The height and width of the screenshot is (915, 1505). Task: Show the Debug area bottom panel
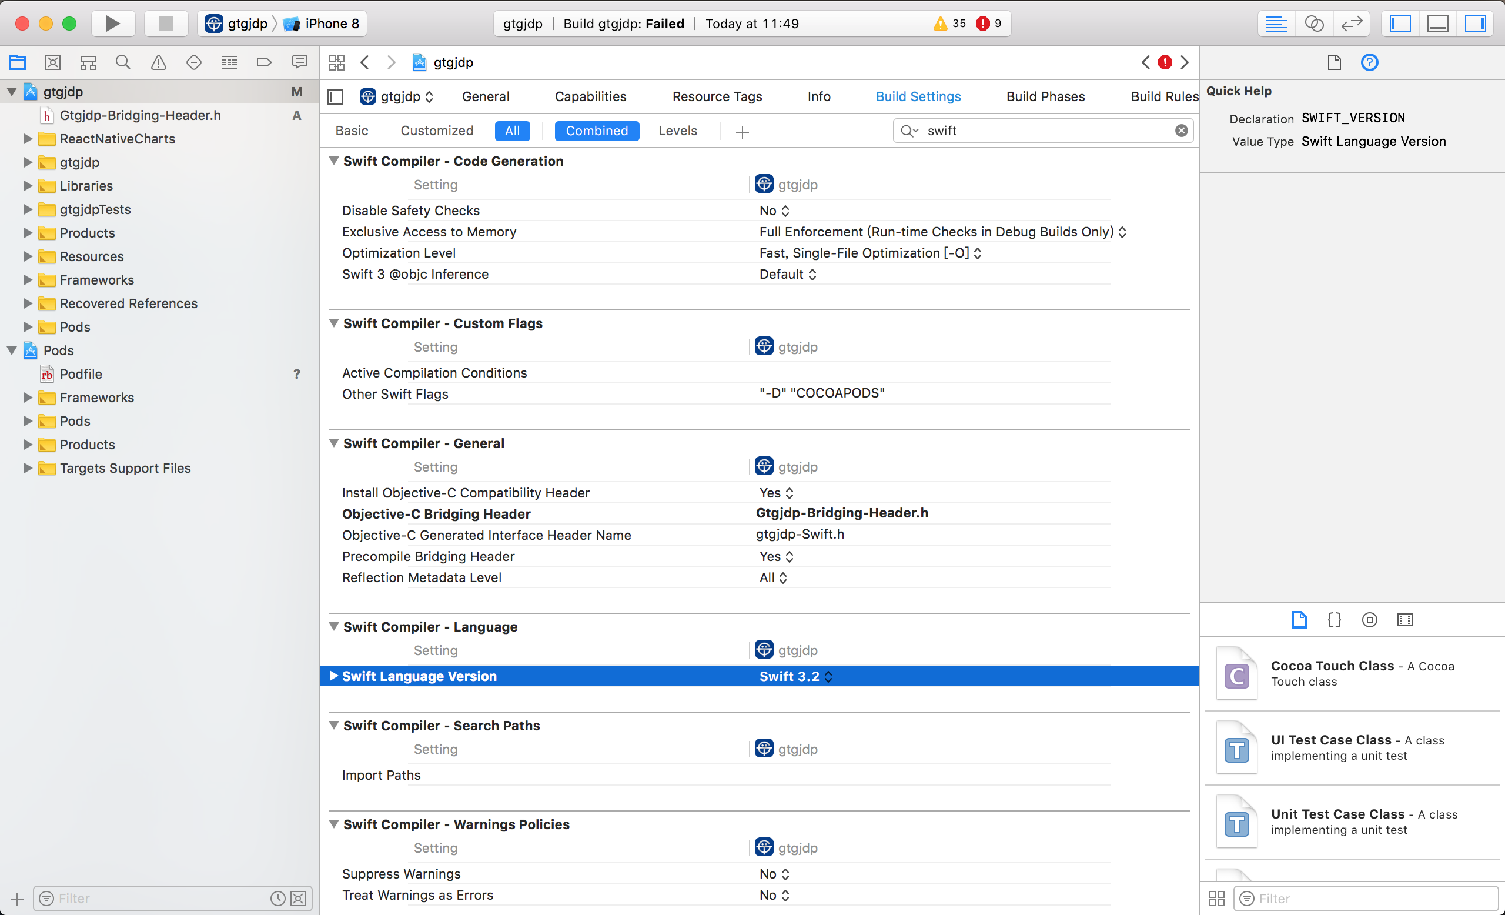(x=1438, y=23)
